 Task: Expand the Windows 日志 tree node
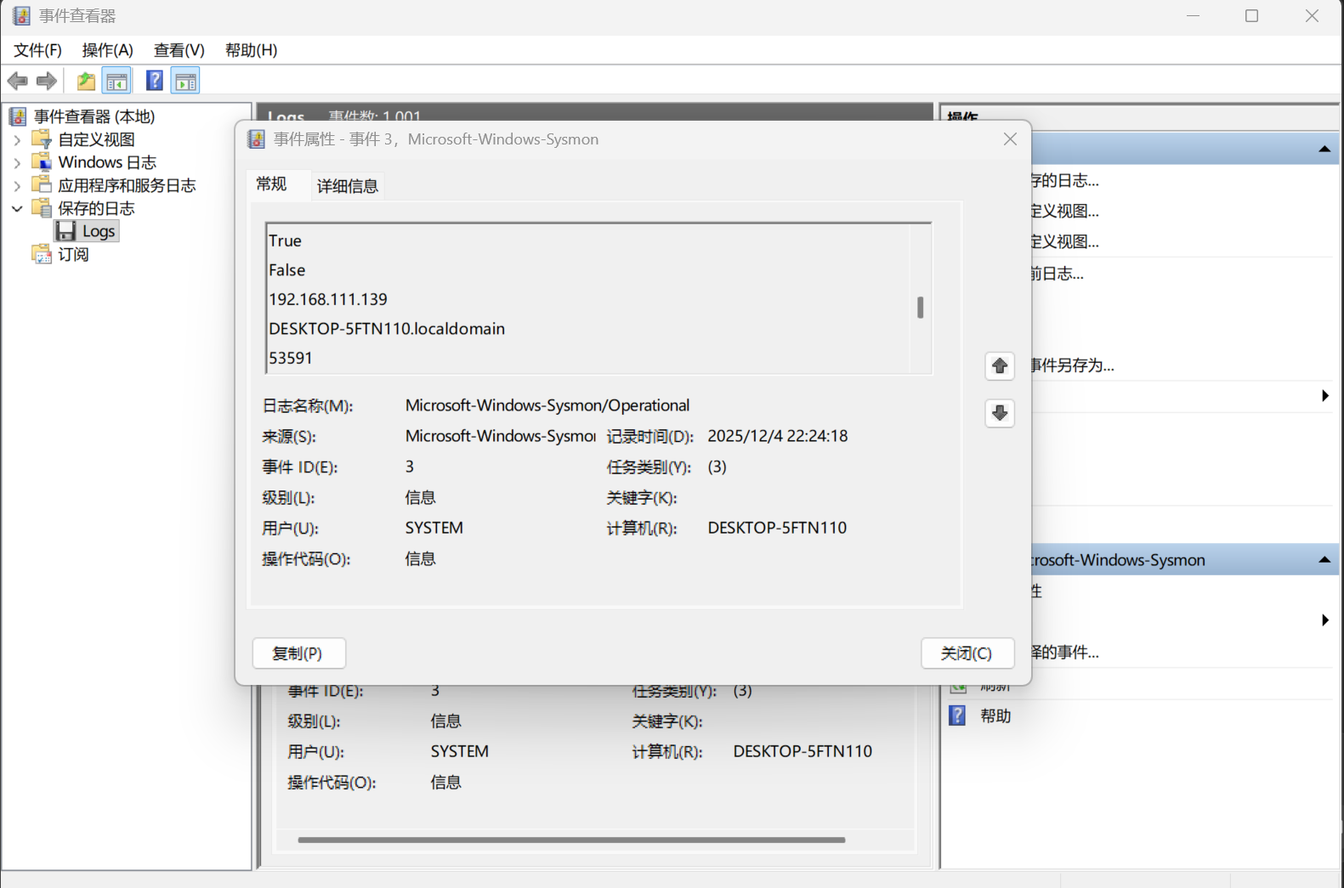(17, 162)
